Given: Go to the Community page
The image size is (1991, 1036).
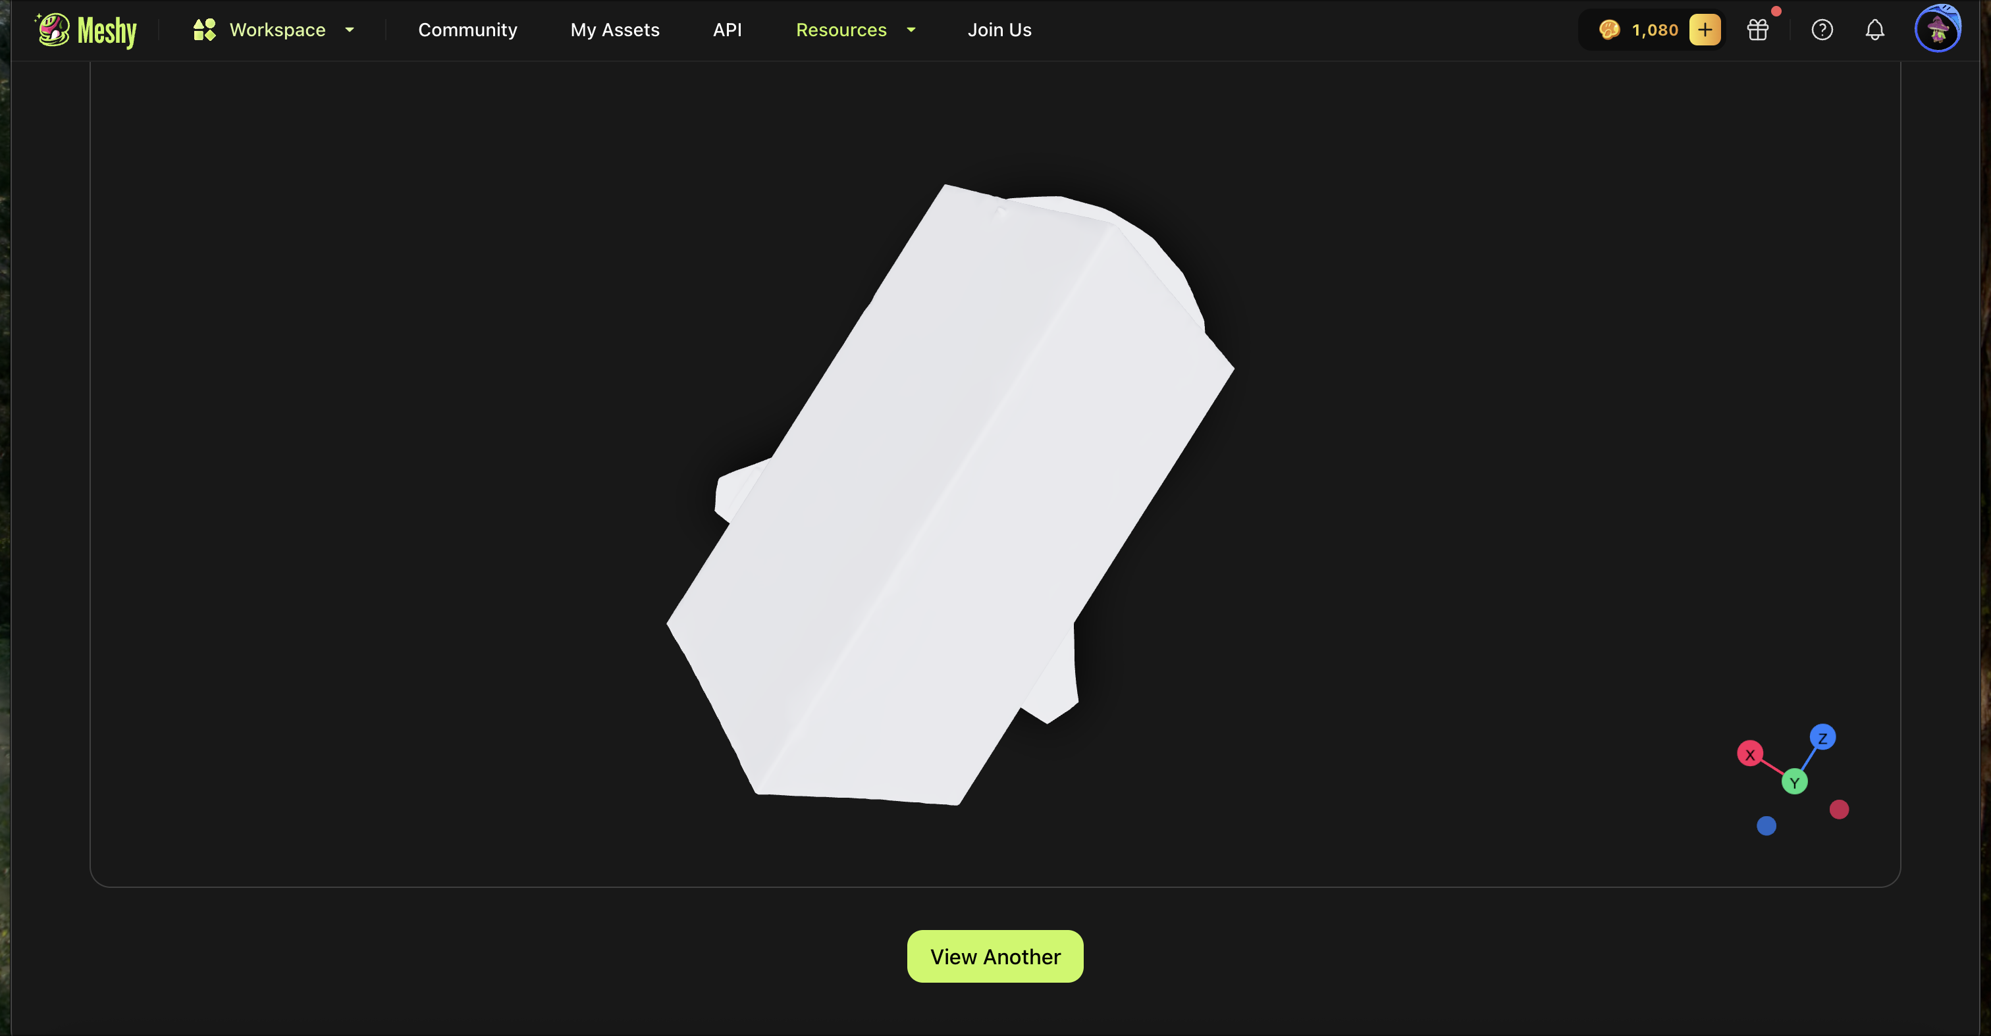Looking at the screenshot, I should [467, 30].
